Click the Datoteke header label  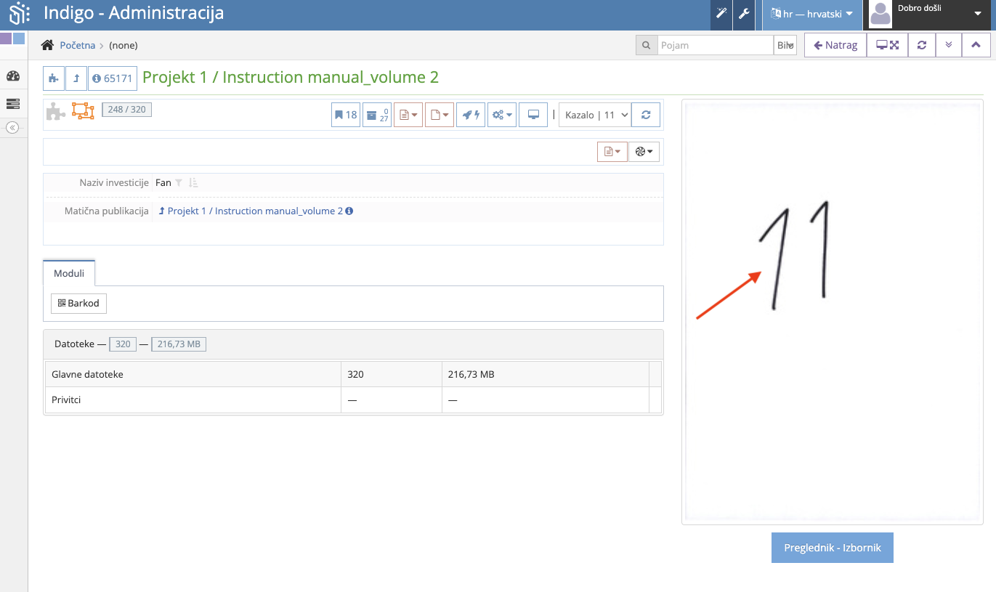pyautogui.click(x=74, y=344)
